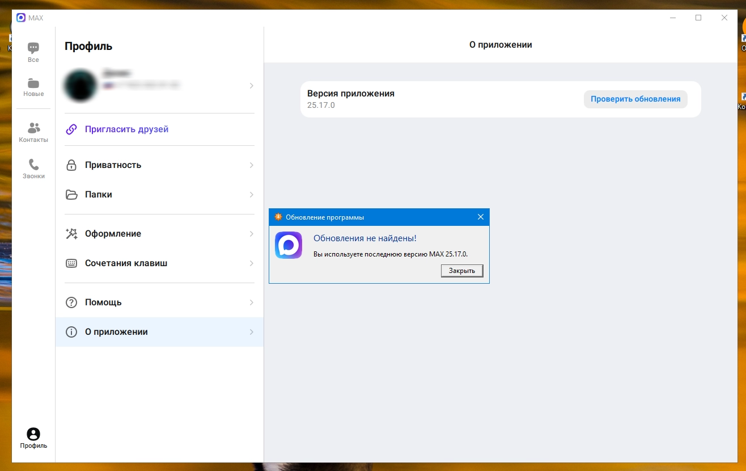Screen dimensions: 746x471
Task: Click the keyboard icon for Сочетания клавиш
Action: 71,263
